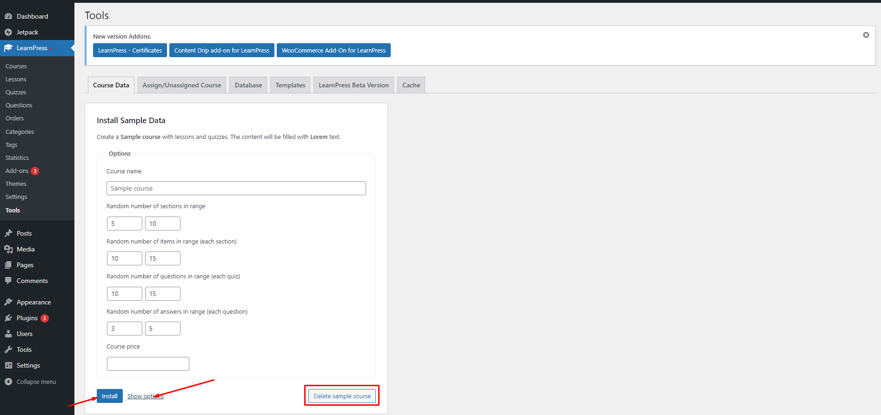Open LearnPress Settings submenu item
881x415 pixels.
[x=16, y=197]
